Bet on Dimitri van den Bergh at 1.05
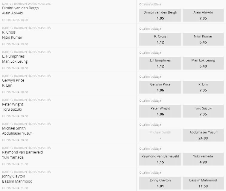The height and width of the screenshot is (191, 226). (x=160, y=15)
